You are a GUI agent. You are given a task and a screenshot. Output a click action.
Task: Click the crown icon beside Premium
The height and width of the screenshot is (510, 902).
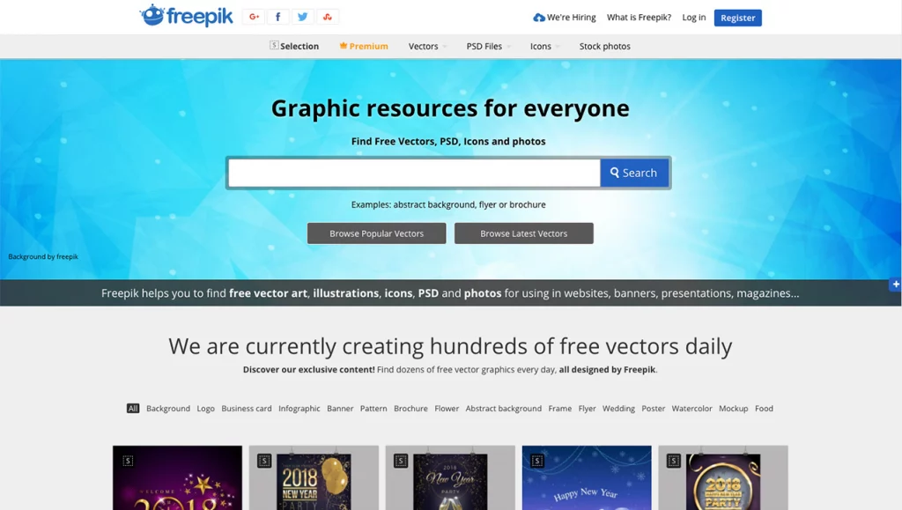(x=343, y=46)
